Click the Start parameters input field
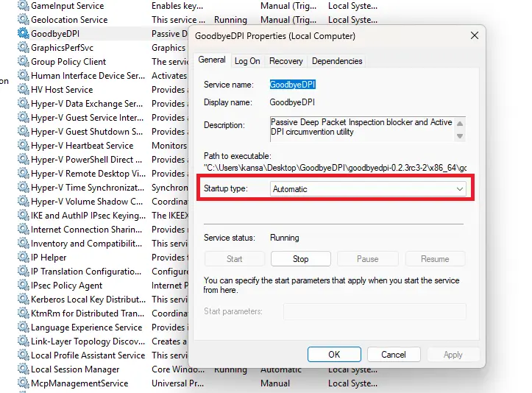Viewport: 532px width, 393px height. pos(375,311)
